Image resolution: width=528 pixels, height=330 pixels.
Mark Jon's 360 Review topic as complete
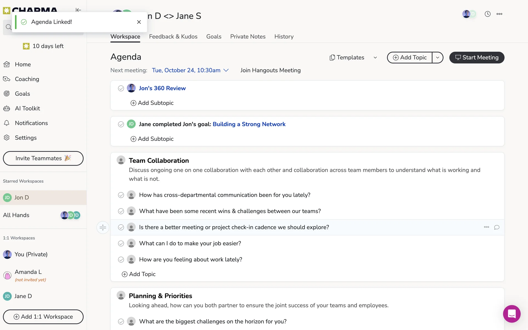[x=121, y=88]
